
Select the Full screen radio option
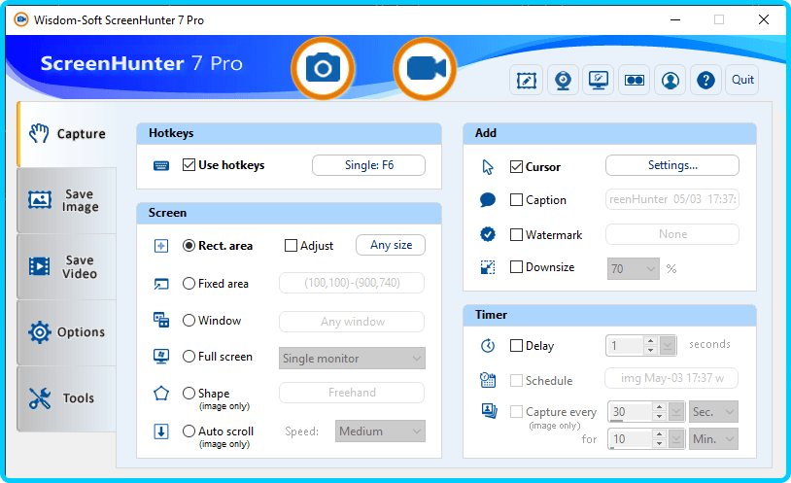point(189,357)
